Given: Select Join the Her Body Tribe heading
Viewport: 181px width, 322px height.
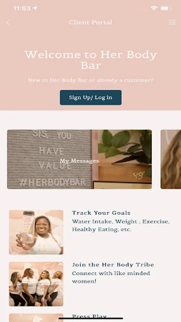Looking at the screenshot, I should (113, 265).
